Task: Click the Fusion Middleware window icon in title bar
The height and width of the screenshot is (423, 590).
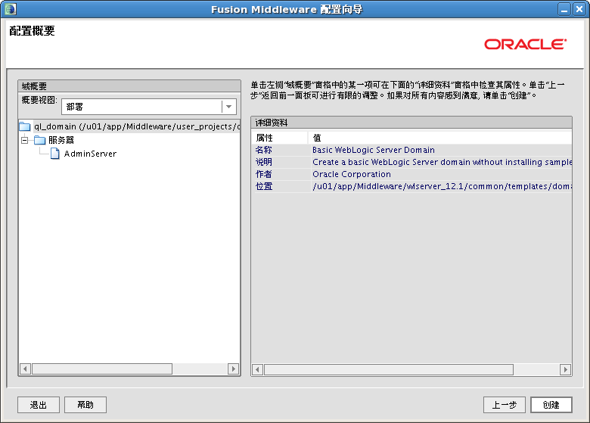Action: pos(10,9)
